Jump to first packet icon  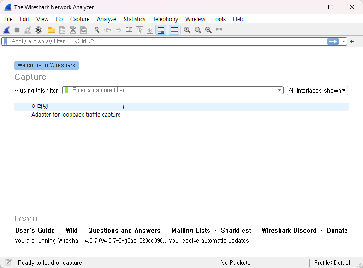click(x=139, y=30)
